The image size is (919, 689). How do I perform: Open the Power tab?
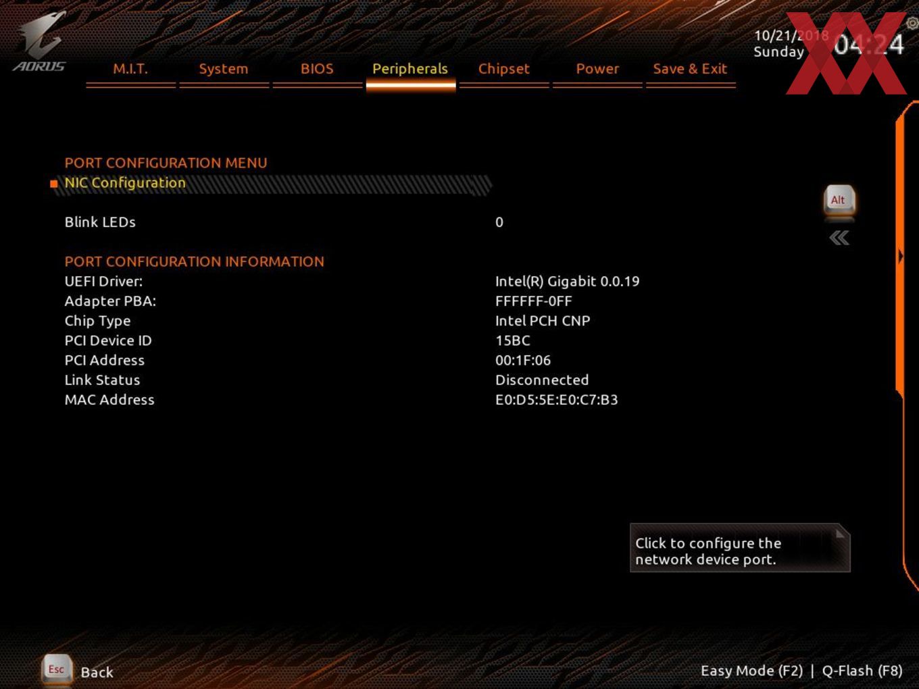(x=597, y=69)
